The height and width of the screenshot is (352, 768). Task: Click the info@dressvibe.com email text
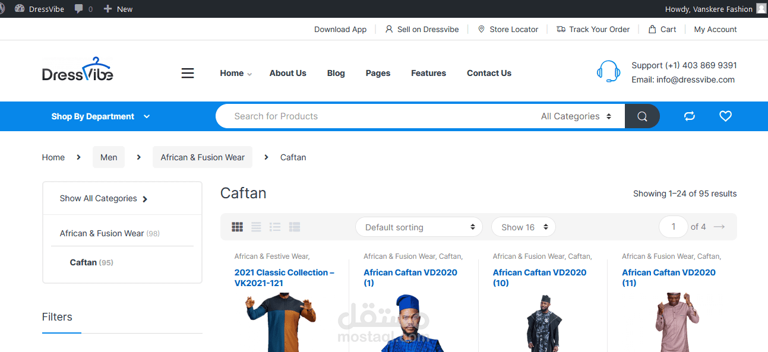[696, 80]
